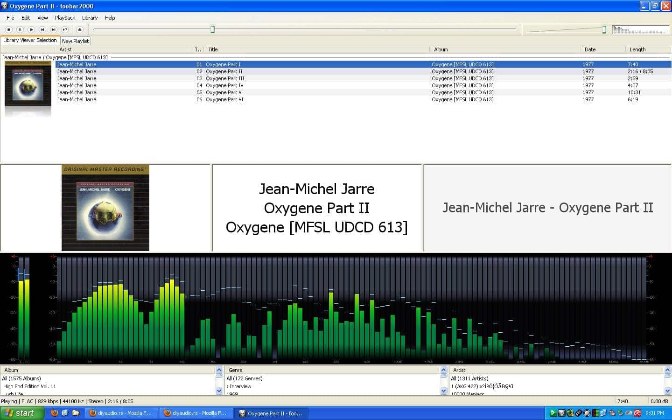672x420 pixels.
Task: Click the mini spectrum visualization in toolbar
Action: 640,29
